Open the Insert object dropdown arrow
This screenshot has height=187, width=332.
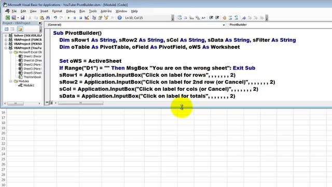pyautogui.click(x=18, y=18)
